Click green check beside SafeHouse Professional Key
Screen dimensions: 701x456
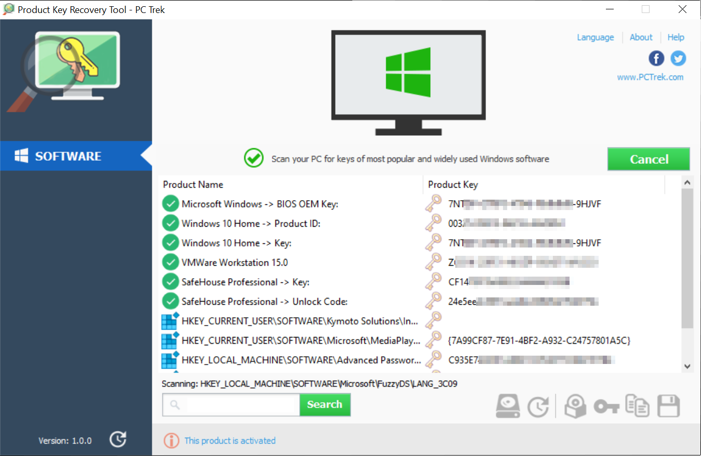coord(170,282)
